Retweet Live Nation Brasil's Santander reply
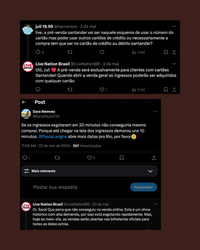200x250 pixels. coord(70,89)
